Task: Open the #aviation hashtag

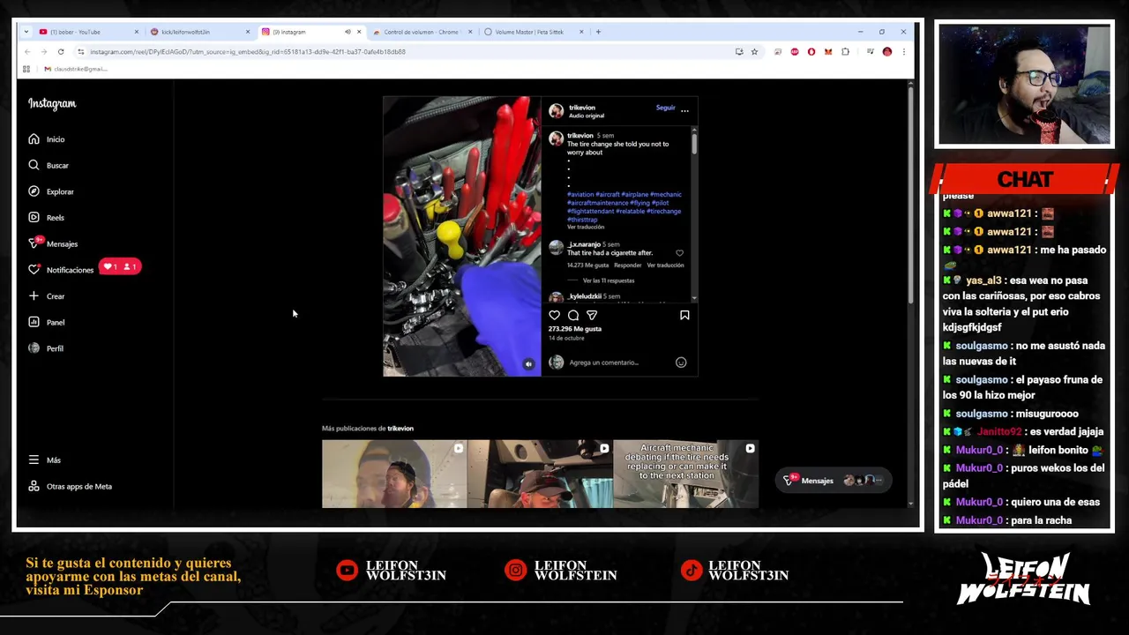Action: click(x=580, y=195)
